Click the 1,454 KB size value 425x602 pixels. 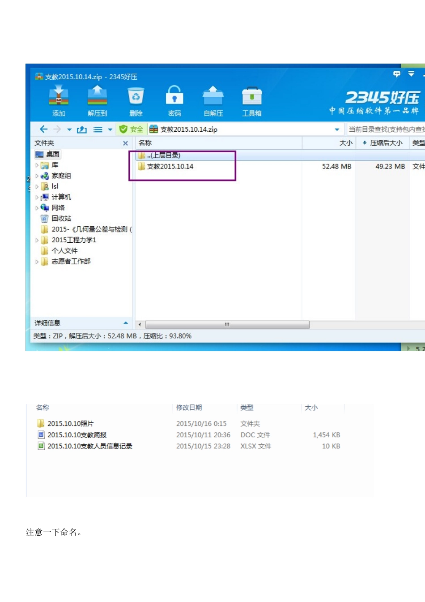click(327, 435)
